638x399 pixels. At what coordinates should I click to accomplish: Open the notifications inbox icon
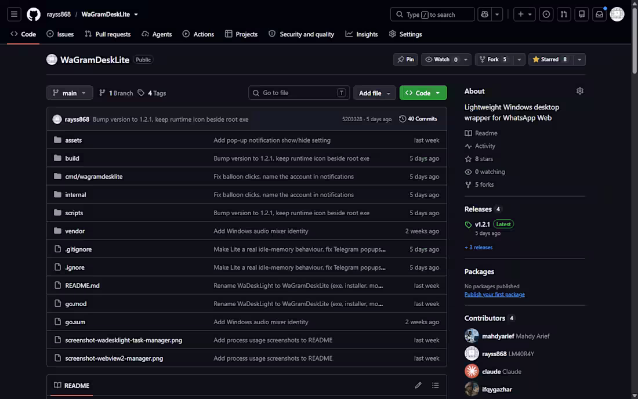(x=599, y=14)
